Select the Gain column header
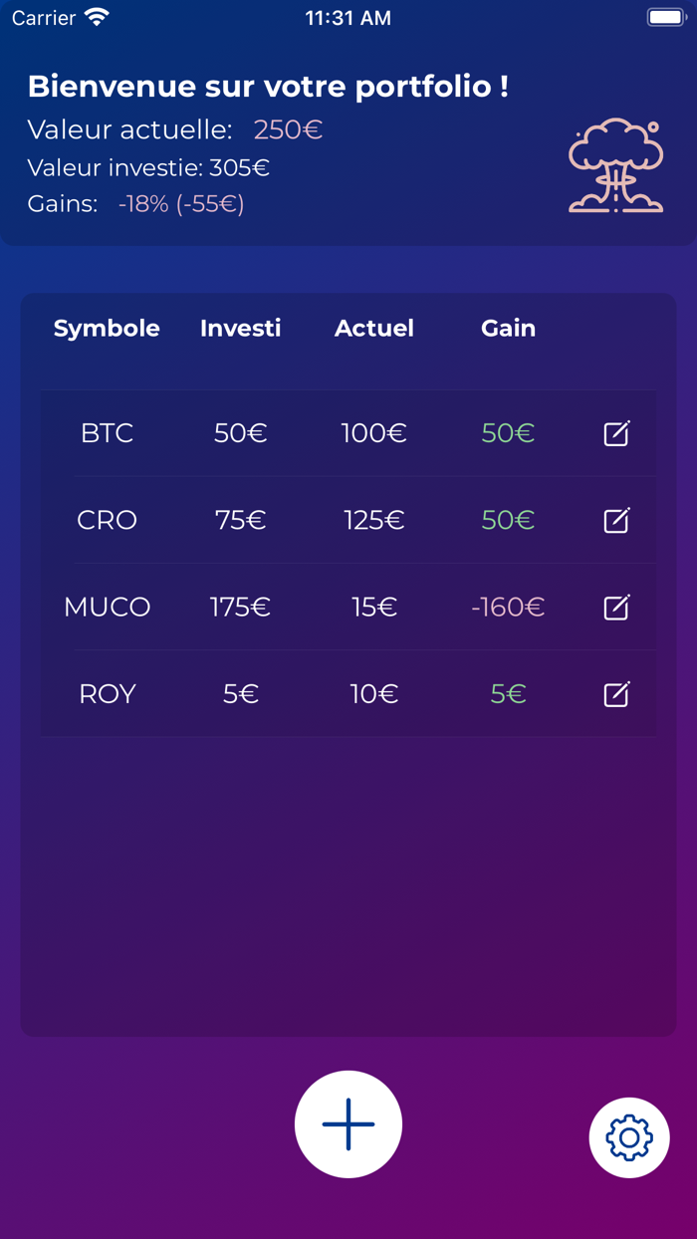 [508, 328]
